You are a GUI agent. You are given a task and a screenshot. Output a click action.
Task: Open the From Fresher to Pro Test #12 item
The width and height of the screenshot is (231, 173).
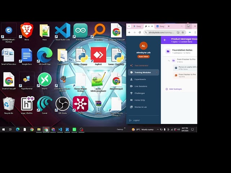click(185, 75)
